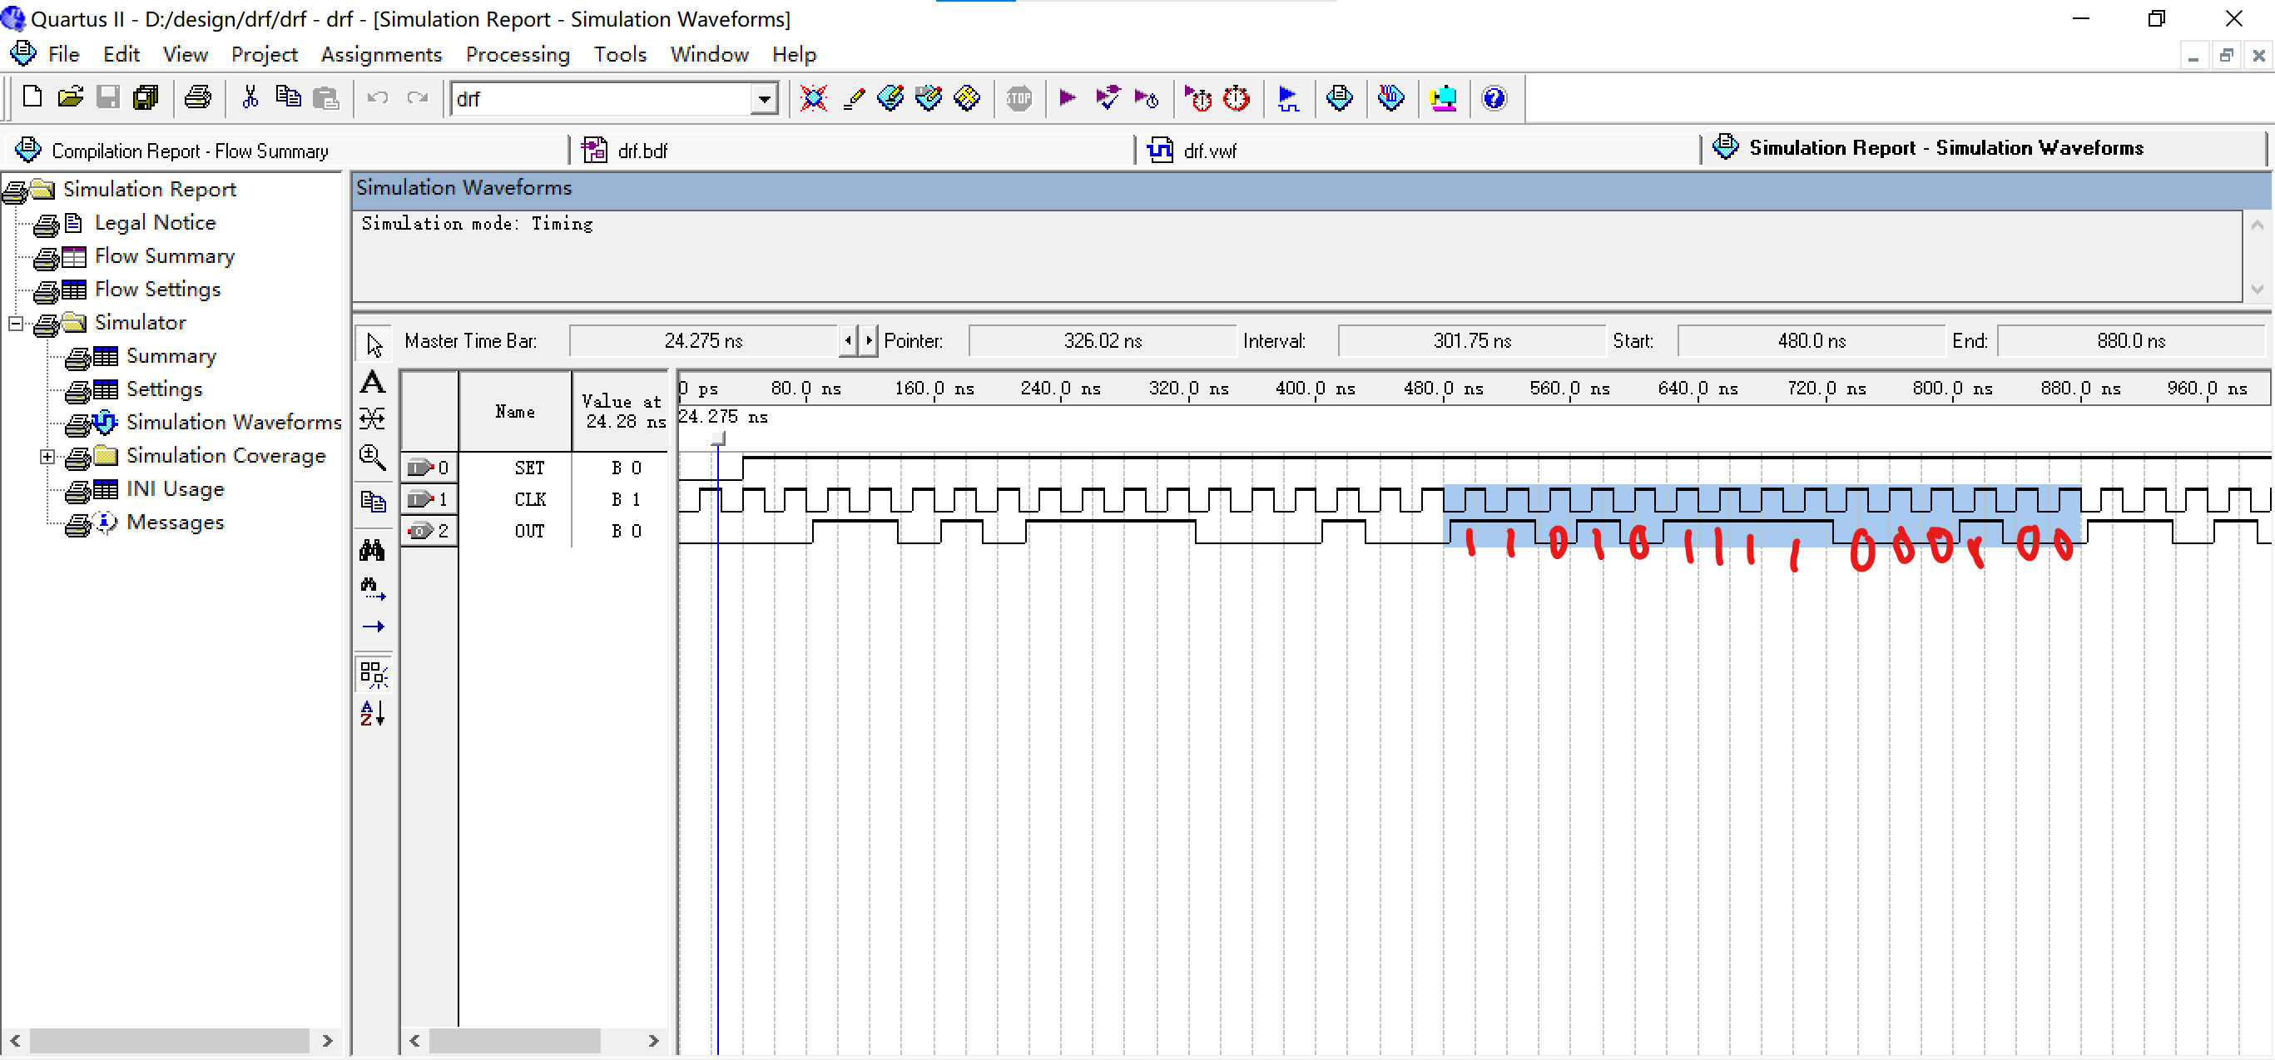Image resolution: width=2275 pixels, height=1060 pixels.
Task: Click the Help question mark icon
Action: tap(1494, 98)
